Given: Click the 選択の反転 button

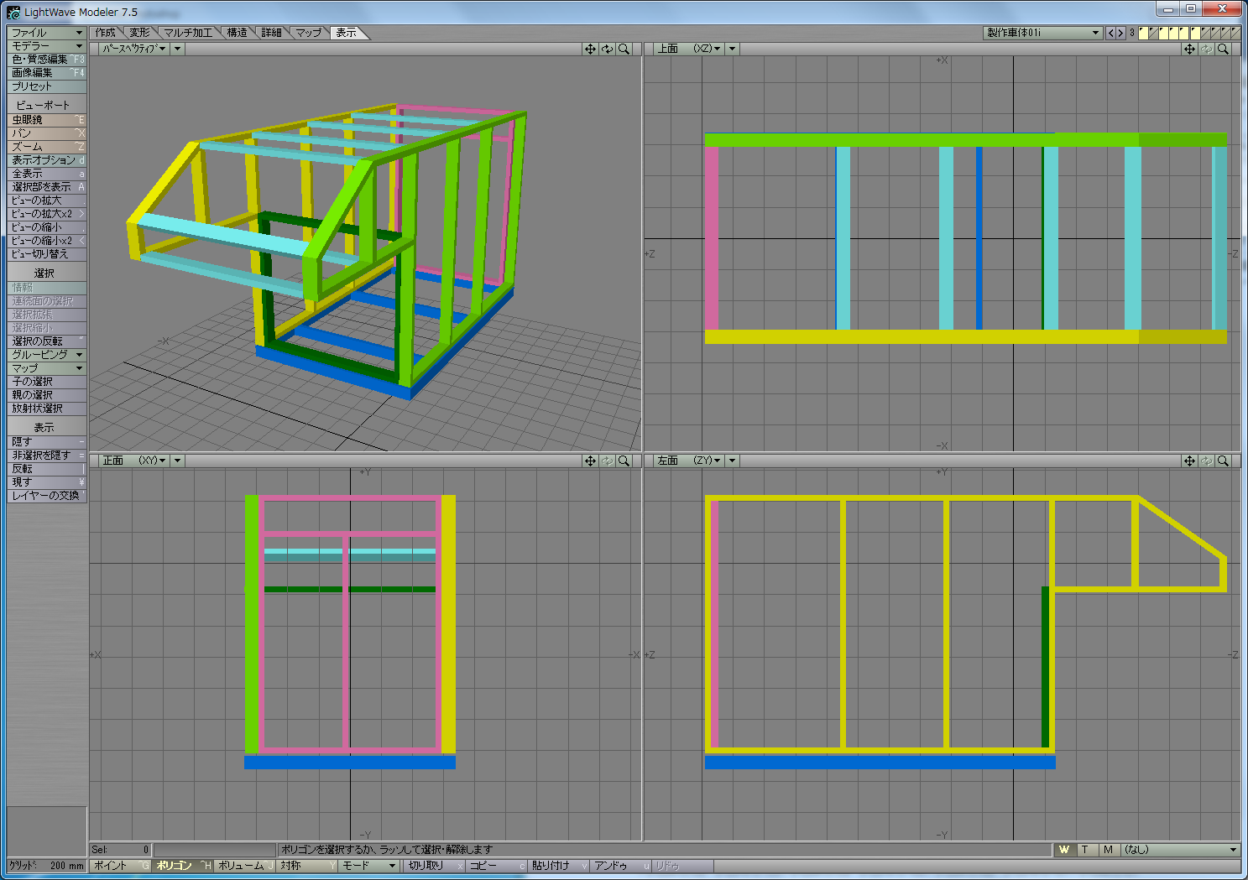Looking at the screenshot, I should pyautogui.click(x=46, y=341).
